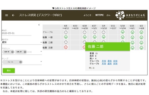149x95 pixels.
Task: Expand the グループ dropdown arrow
Action: (x=41, y=62)
